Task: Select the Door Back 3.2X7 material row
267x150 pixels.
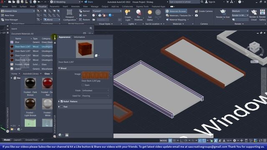Action: point(31,51)
